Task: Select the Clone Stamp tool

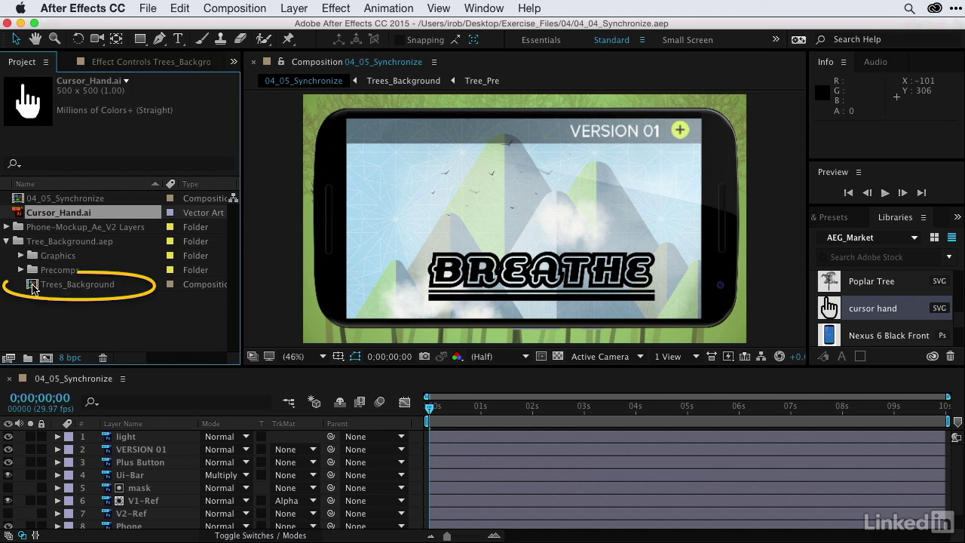Action: click(x=221, y=39)
